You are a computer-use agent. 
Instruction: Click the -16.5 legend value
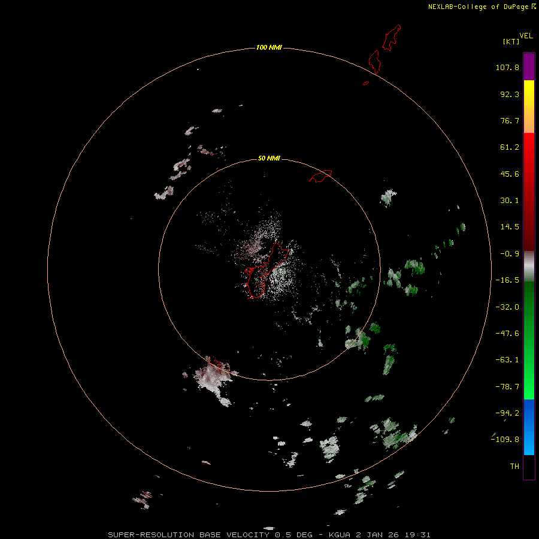[x=507, y=280]
